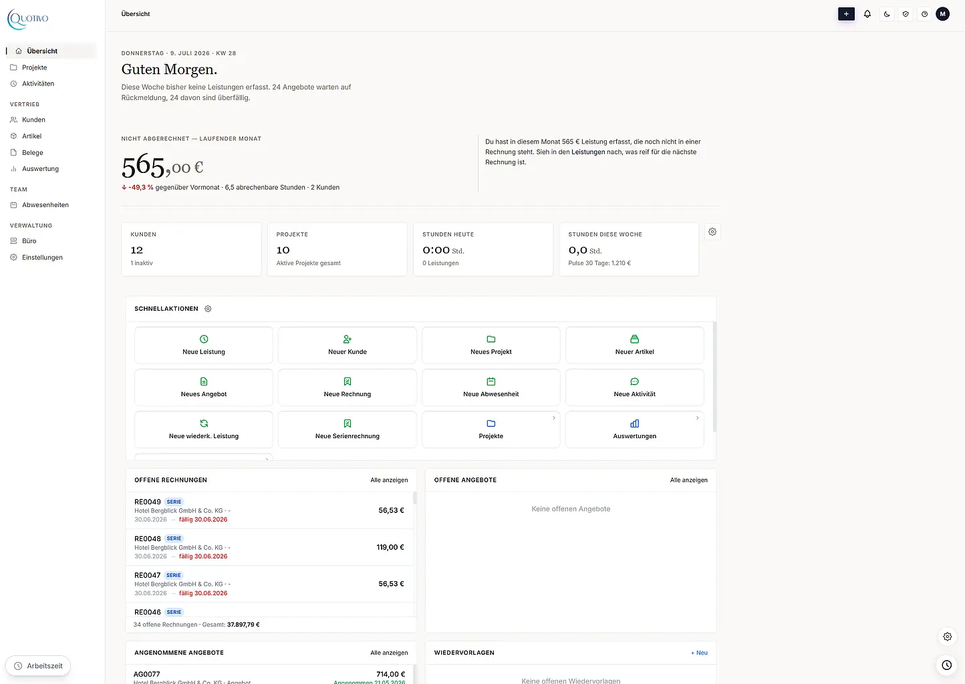965x684 pixels.
Task: Open the user menu via M avatar
Action: [x=943, y=14]
